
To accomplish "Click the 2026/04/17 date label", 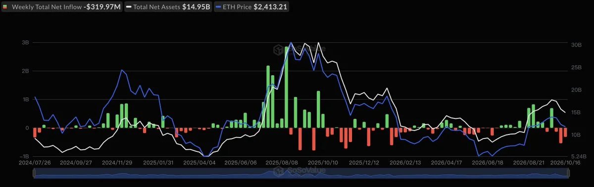I will (x=446, y=162).
